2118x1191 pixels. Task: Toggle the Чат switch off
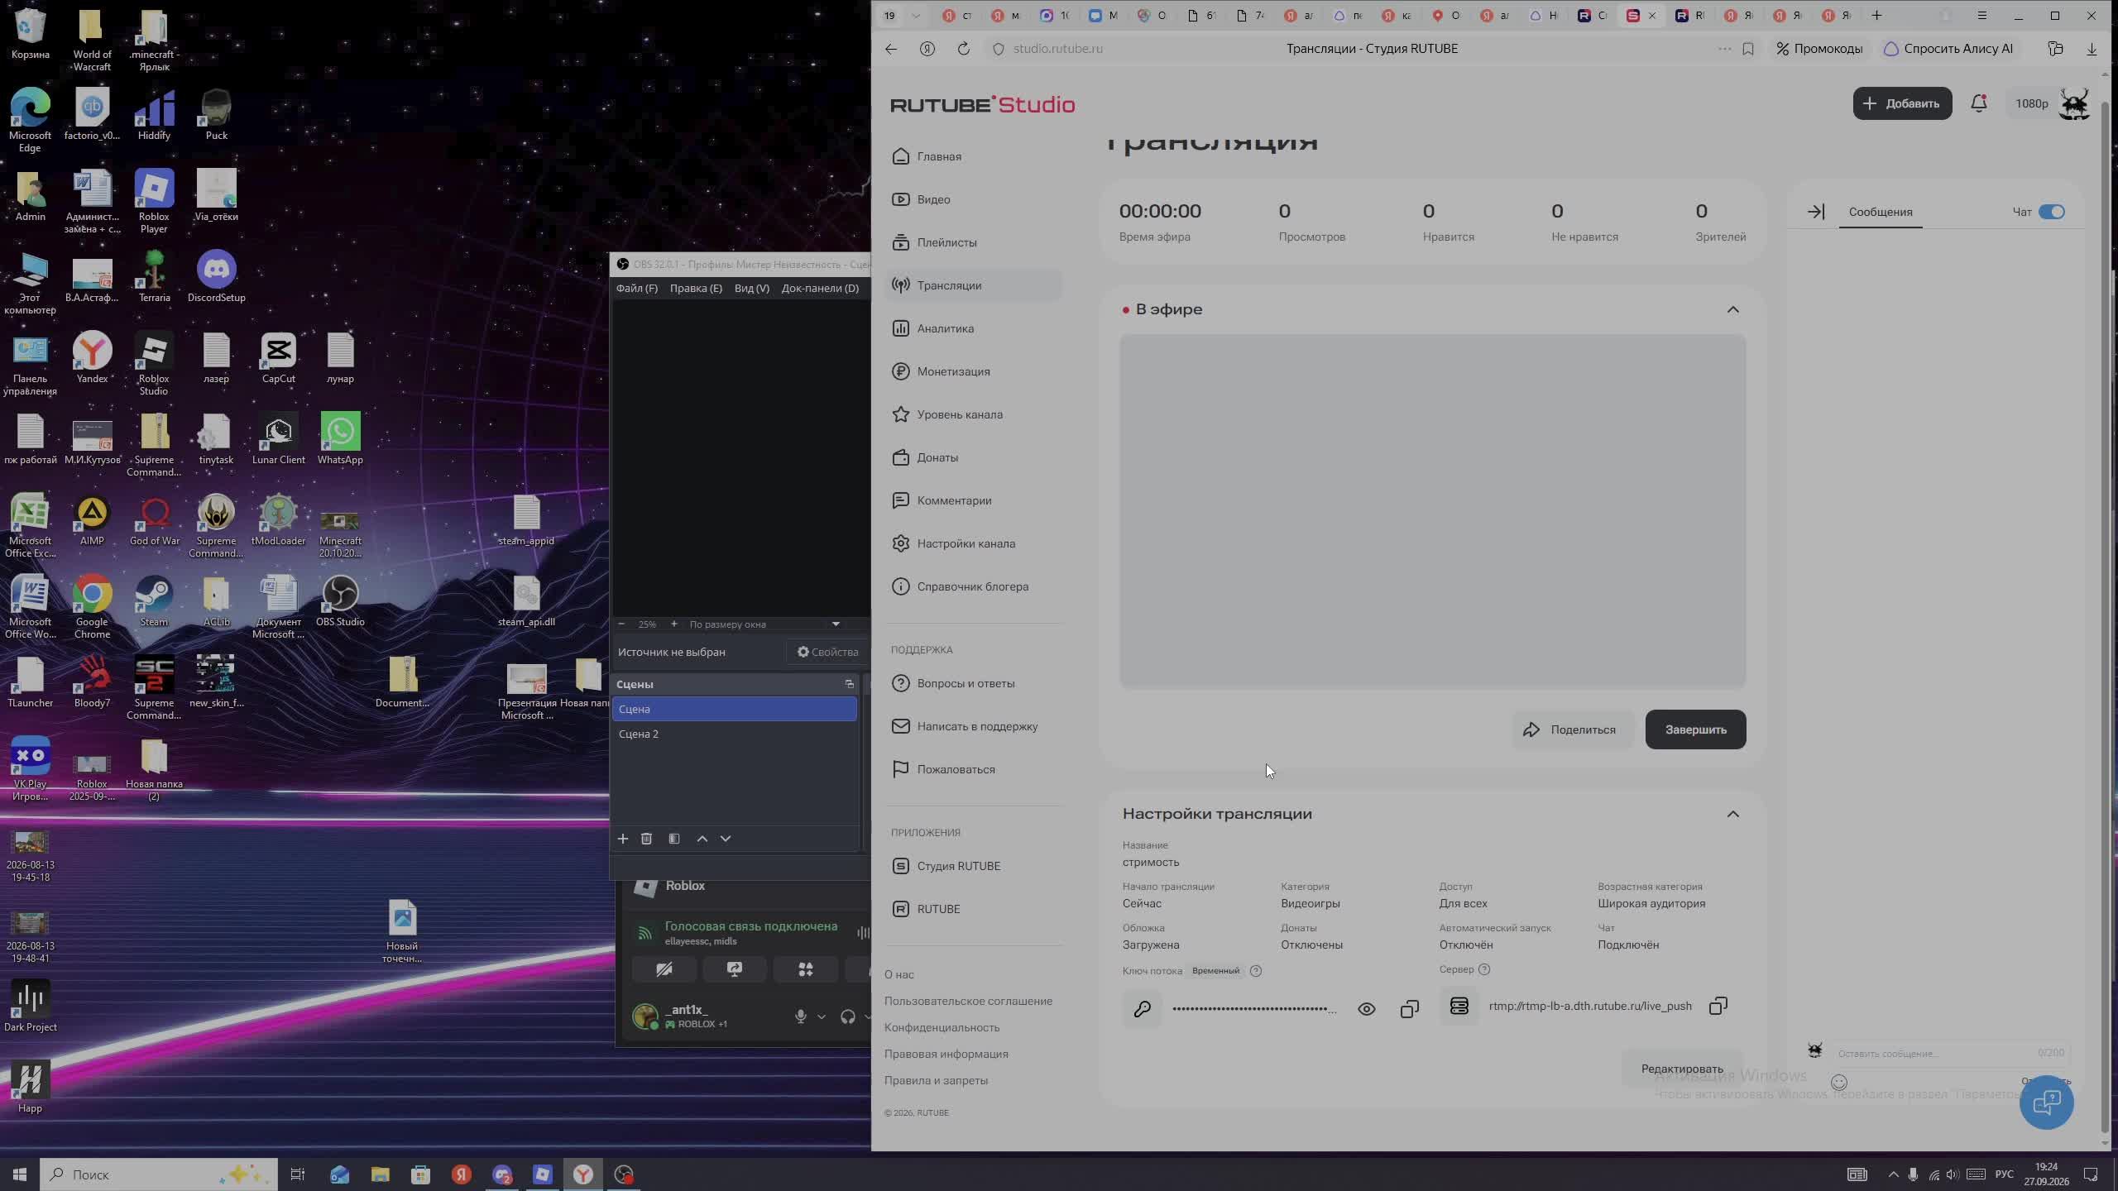tap(2052, 212)
